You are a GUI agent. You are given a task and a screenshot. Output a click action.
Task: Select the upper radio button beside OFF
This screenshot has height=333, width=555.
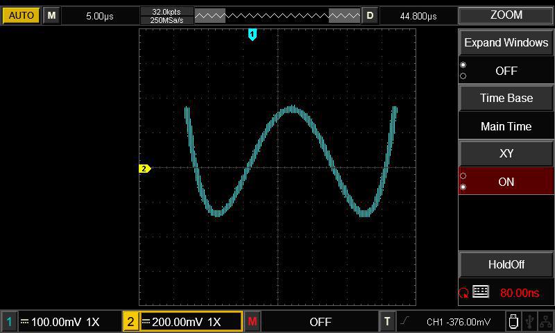click(x=463, y=65)
